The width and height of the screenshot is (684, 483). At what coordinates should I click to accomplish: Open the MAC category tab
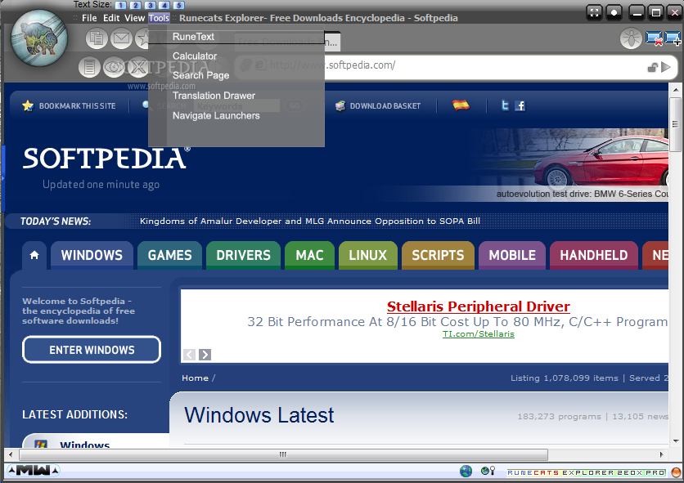[x=310, y=255]
